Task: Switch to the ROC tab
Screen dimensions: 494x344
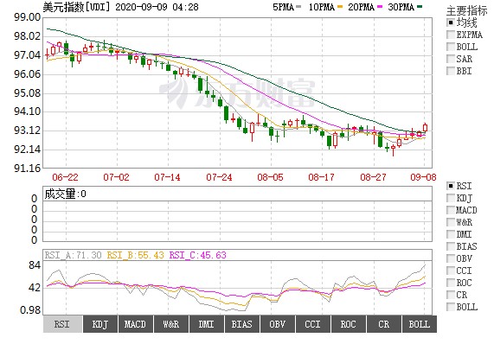Action: pyautogui.click(x=348, y=324)
